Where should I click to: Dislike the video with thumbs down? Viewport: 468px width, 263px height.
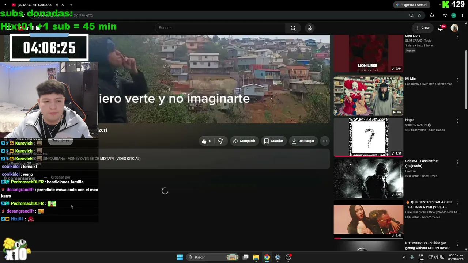pyautogui.click(x=220, y=141)
